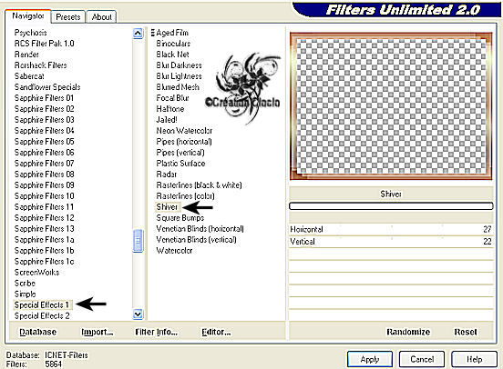Select ScreenWorks category

[x=36, y=273]
